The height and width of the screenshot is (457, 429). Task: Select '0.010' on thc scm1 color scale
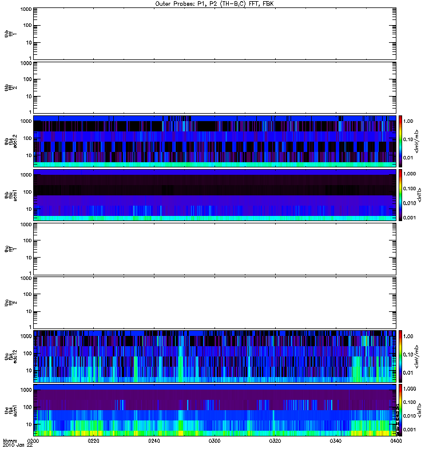(x=410, y=416)
